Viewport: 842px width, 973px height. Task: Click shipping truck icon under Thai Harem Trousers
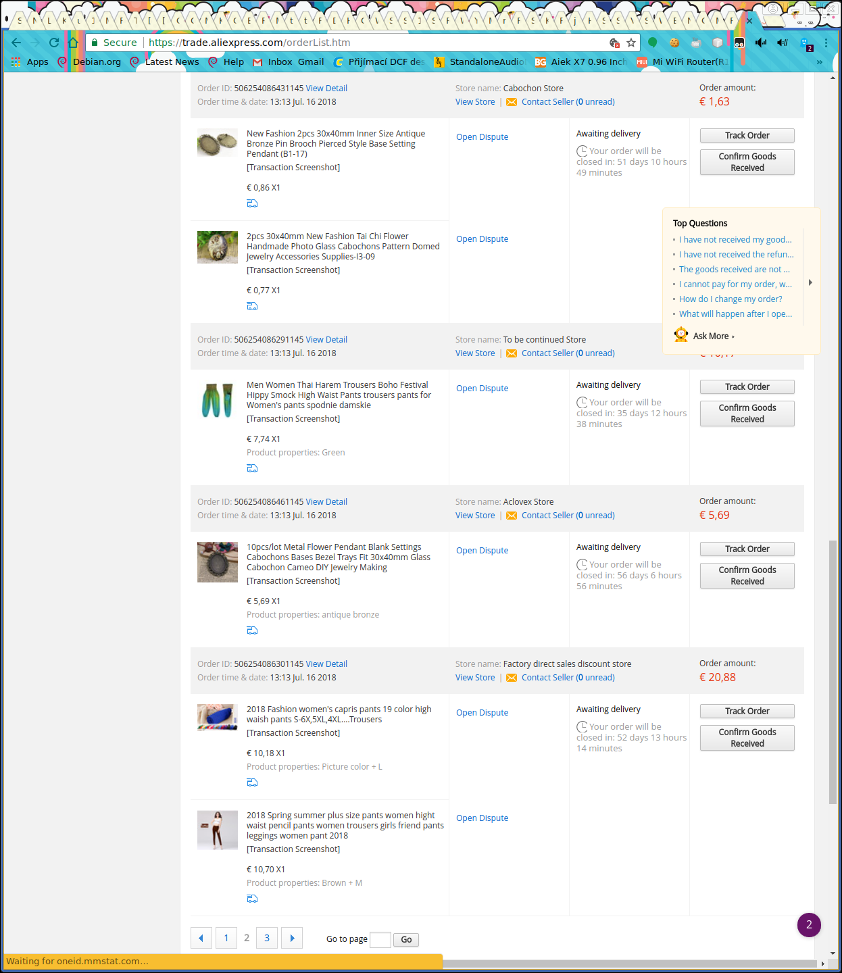pyautogui.click(x=252, y=468)
